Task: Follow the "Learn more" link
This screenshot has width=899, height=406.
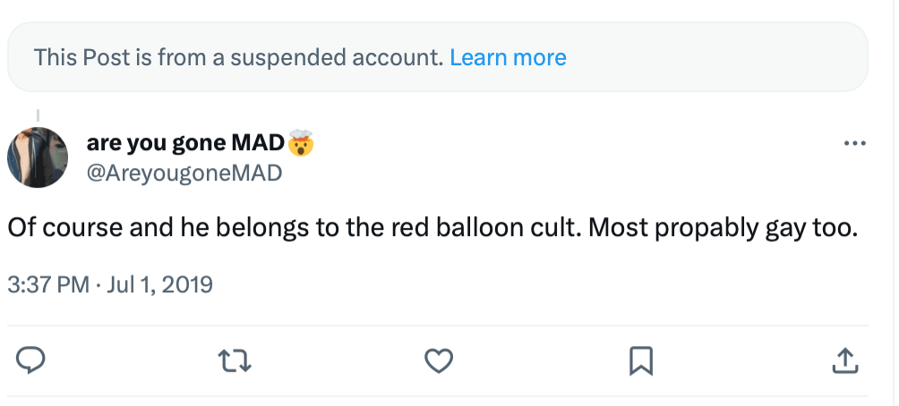Action: (508, 58)
